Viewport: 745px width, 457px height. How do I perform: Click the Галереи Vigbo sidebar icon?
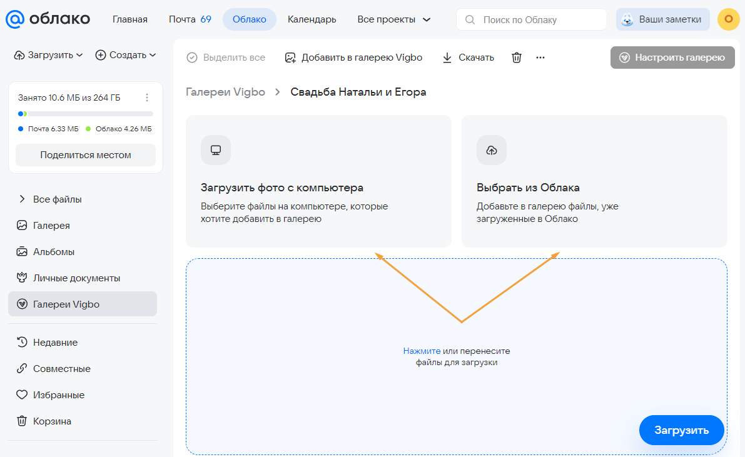click(x=22, y=304)
